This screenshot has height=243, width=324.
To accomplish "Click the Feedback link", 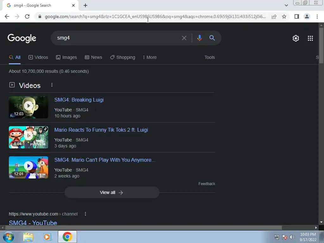I will click(207, 184).
